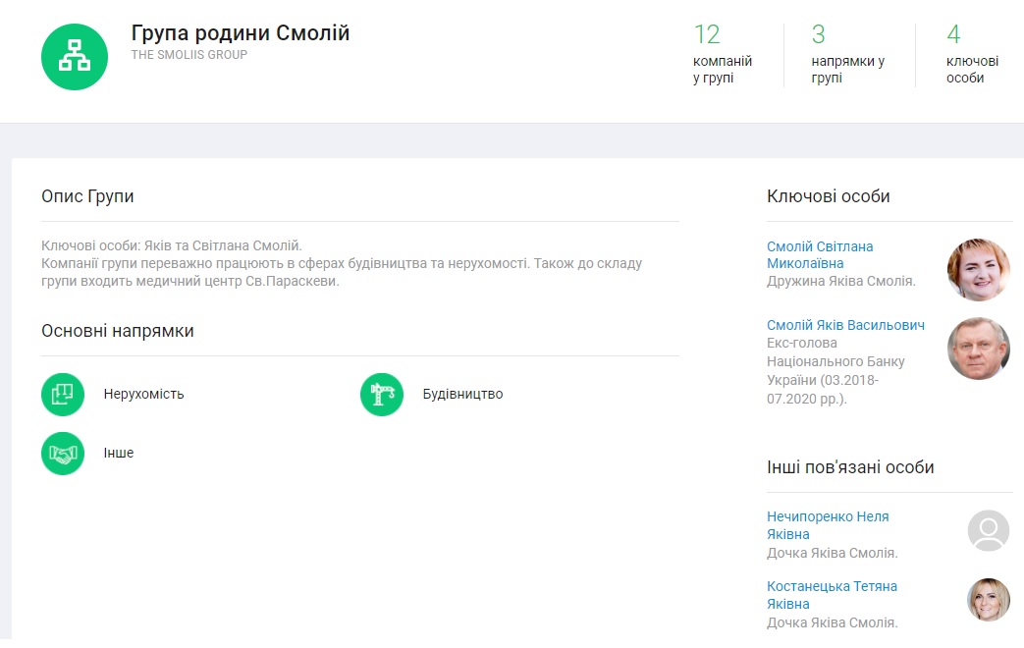Click the Інше direction label

tap(119, 454)
